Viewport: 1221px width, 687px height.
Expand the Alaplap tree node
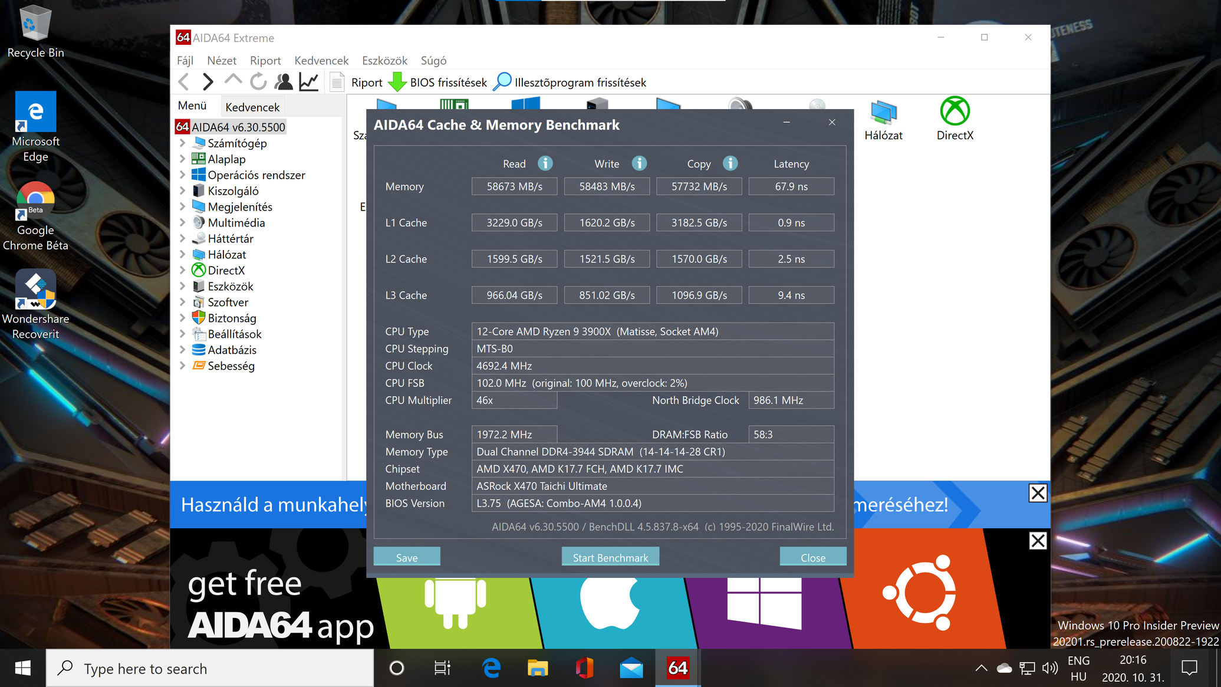pos(182,159)
